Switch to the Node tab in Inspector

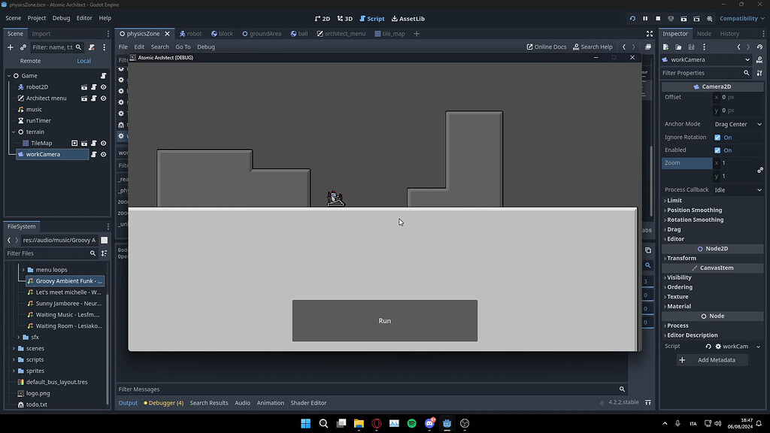704,33
